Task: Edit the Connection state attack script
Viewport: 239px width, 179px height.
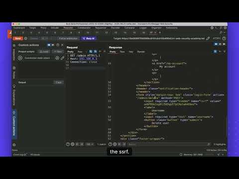Action: coord(62,58)
